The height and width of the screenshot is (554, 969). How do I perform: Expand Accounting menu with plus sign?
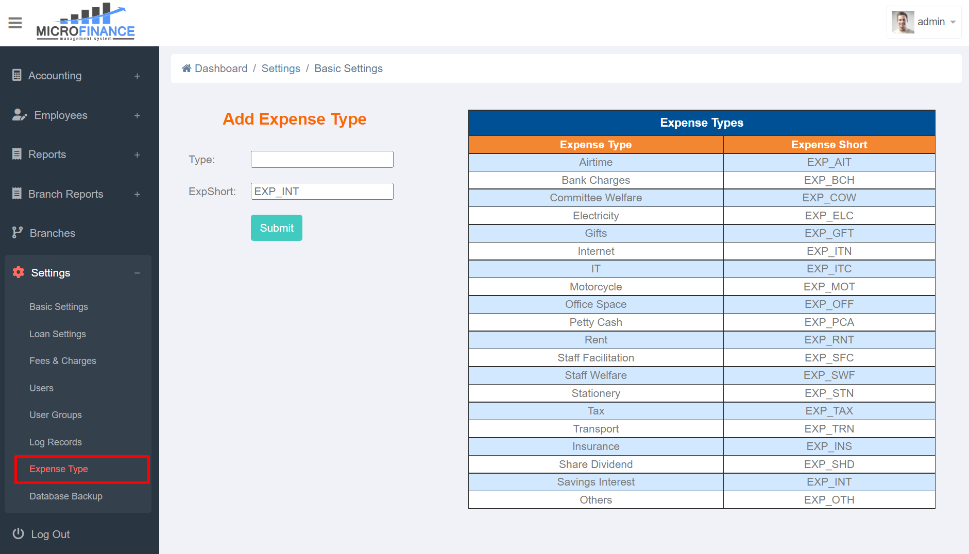click(137, 76)
